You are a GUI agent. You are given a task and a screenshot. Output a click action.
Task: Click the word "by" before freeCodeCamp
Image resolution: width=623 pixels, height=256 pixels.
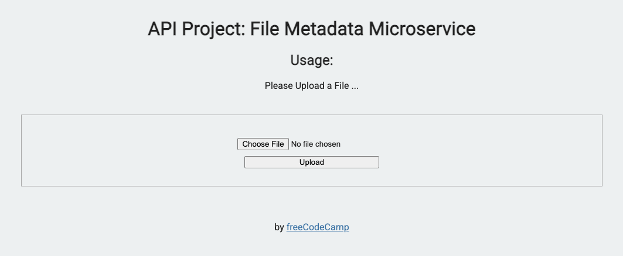279,227
